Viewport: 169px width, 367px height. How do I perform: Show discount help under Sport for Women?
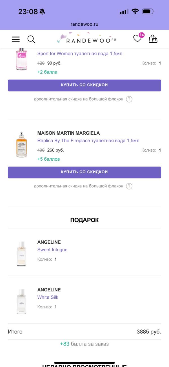(x=129, y=99)
